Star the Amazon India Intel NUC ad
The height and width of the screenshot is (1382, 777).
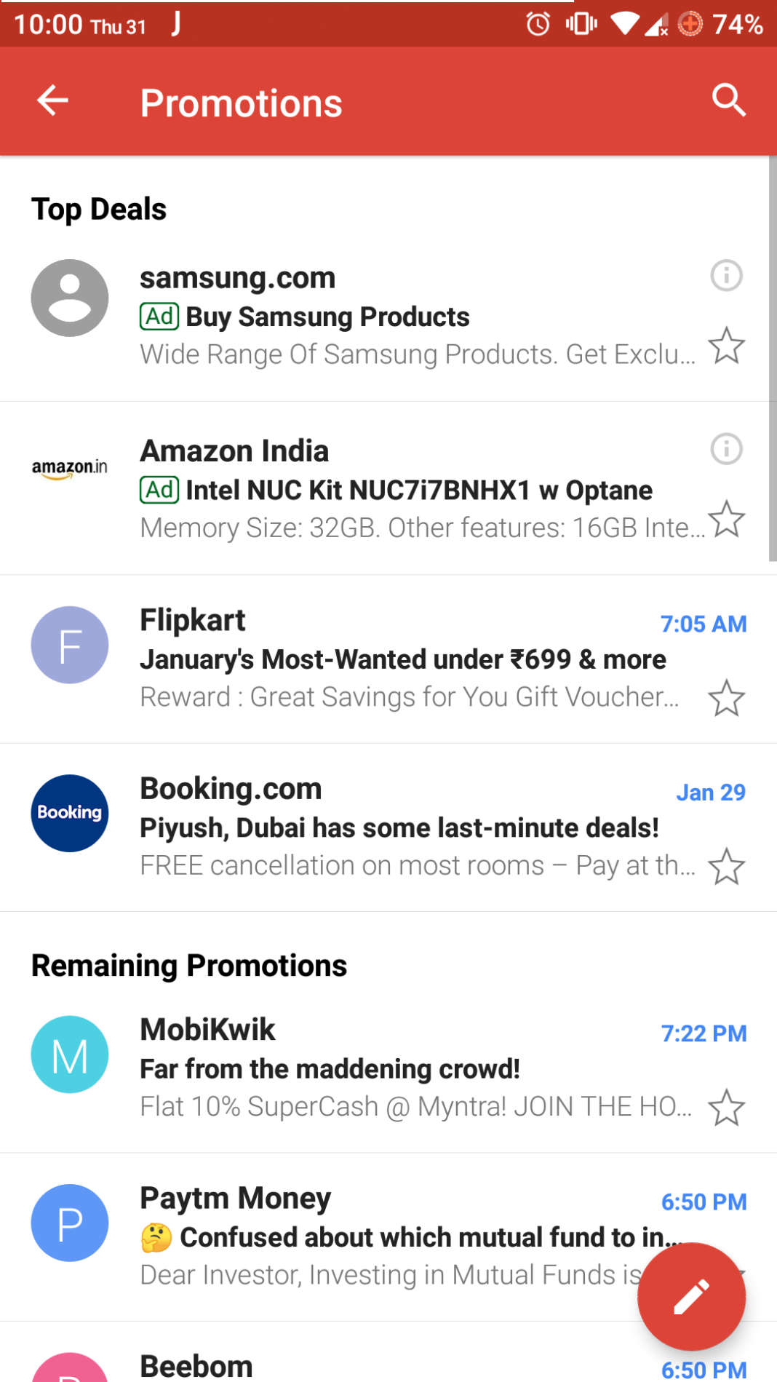(x=726, y=519)
